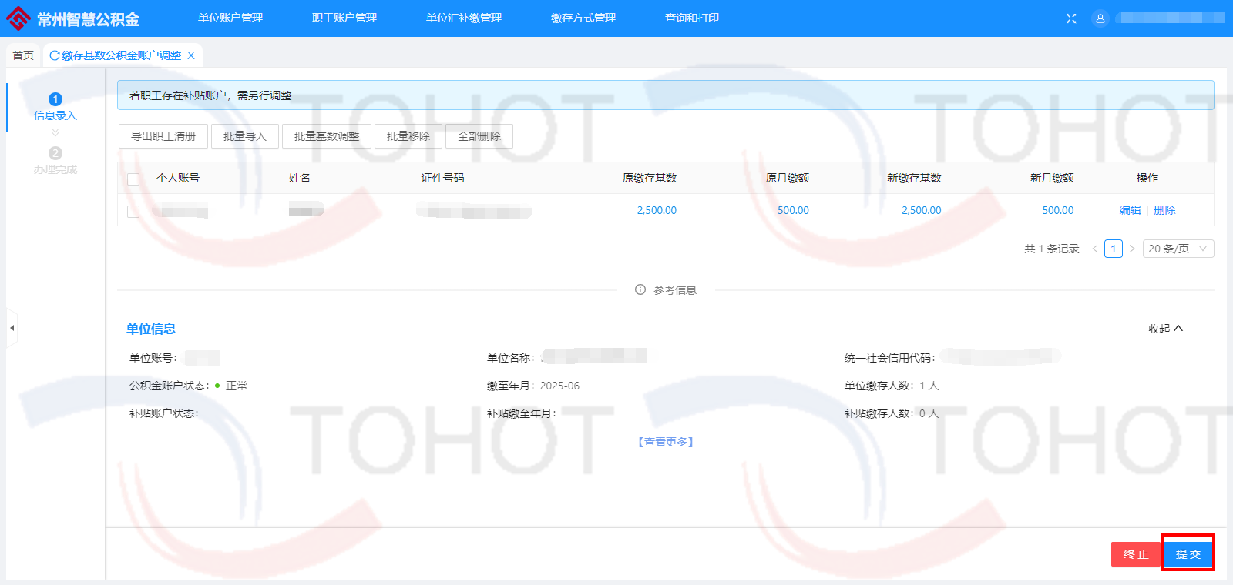Expand details with 查看更多 link

pos(666,442)
